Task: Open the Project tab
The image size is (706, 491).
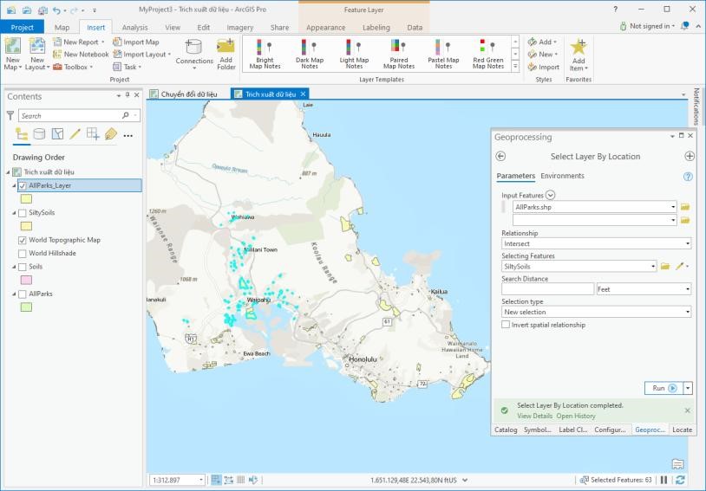Action: (22, 27)
